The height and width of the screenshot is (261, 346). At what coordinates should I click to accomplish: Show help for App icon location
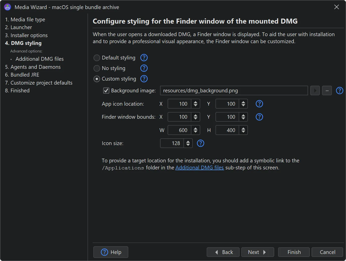point(259,104)
